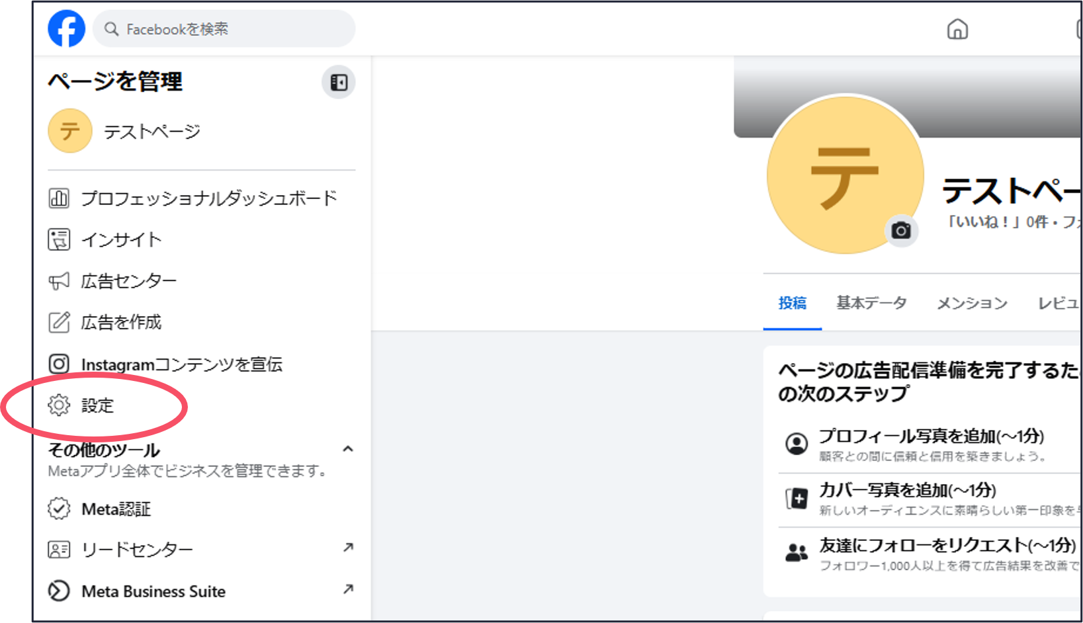Image resolution: width=1083 pixels, height=623 pixels.
Task: Select Instagramコンテンツを宣伝 in sidebar
Action: coord(181,364)
